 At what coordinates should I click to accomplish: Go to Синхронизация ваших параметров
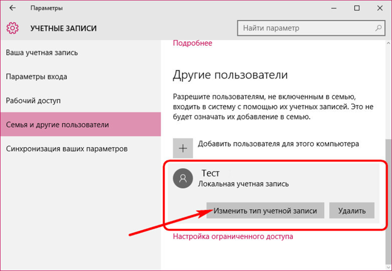(x=67, y=149)
